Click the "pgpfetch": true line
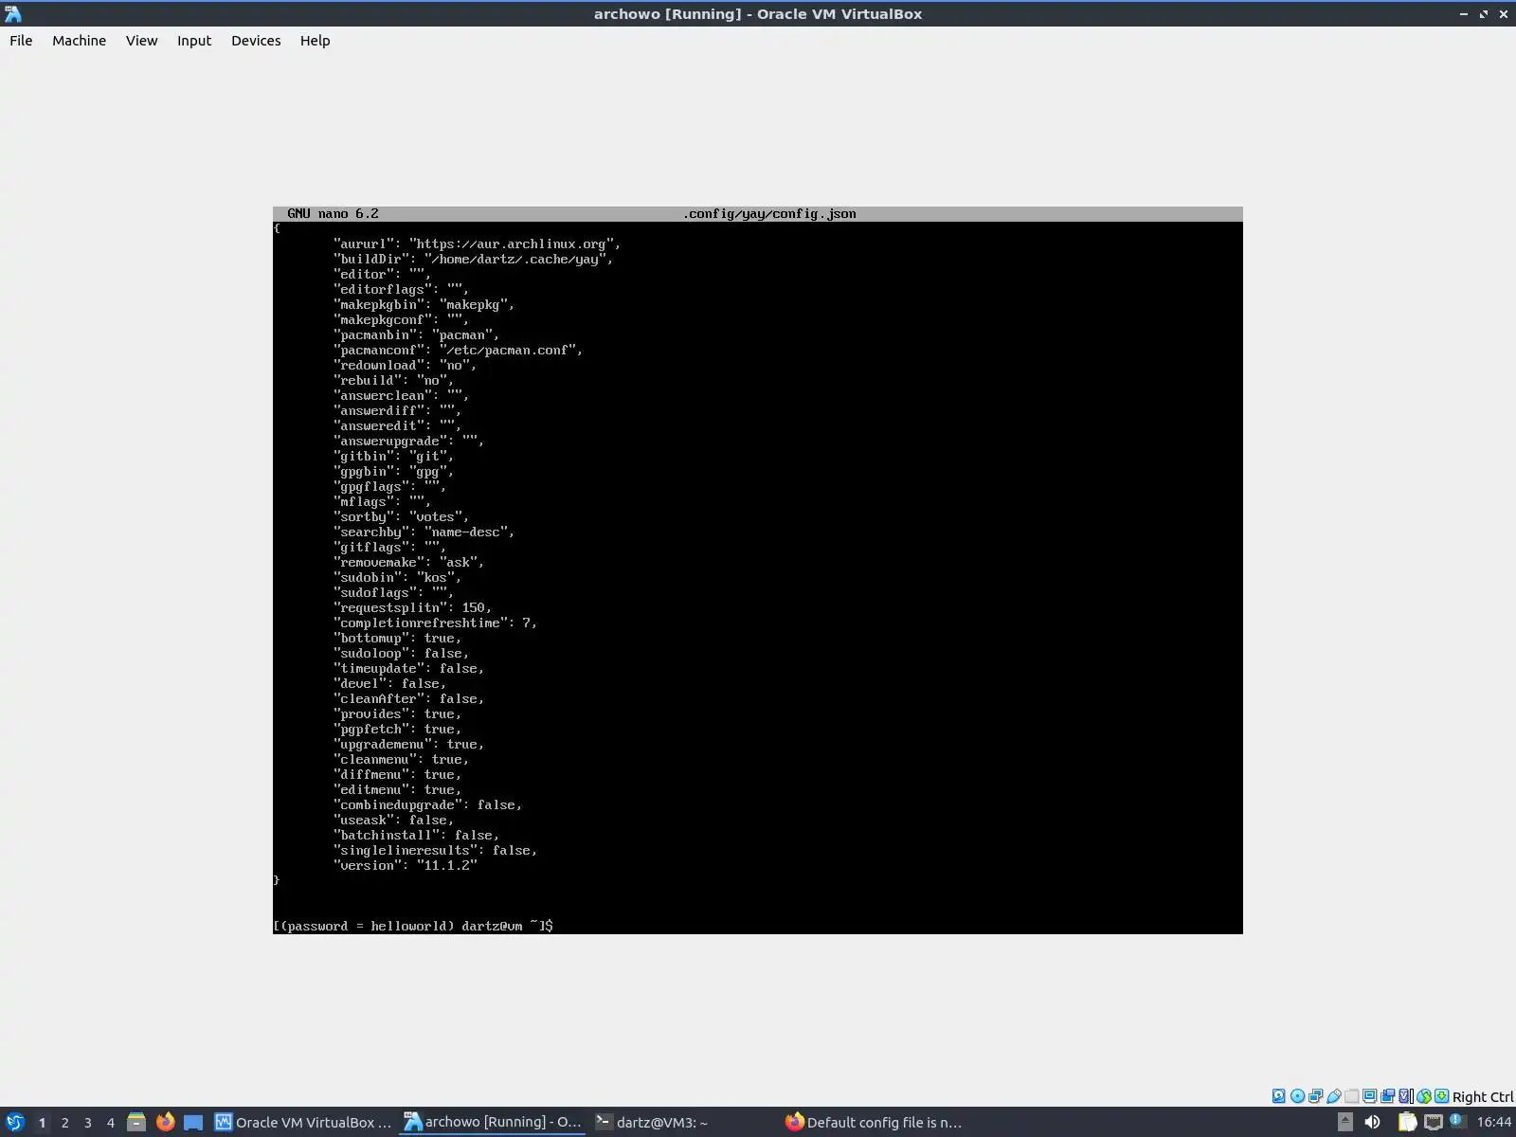1516x1137 pixels. (x=397, y=729)
